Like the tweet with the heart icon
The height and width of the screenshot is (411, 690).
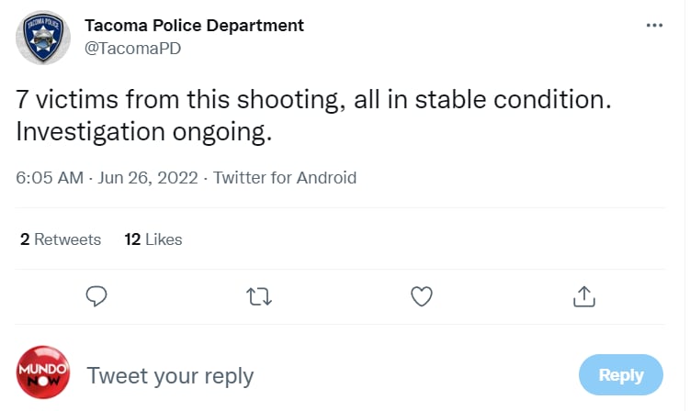(422, 296)
